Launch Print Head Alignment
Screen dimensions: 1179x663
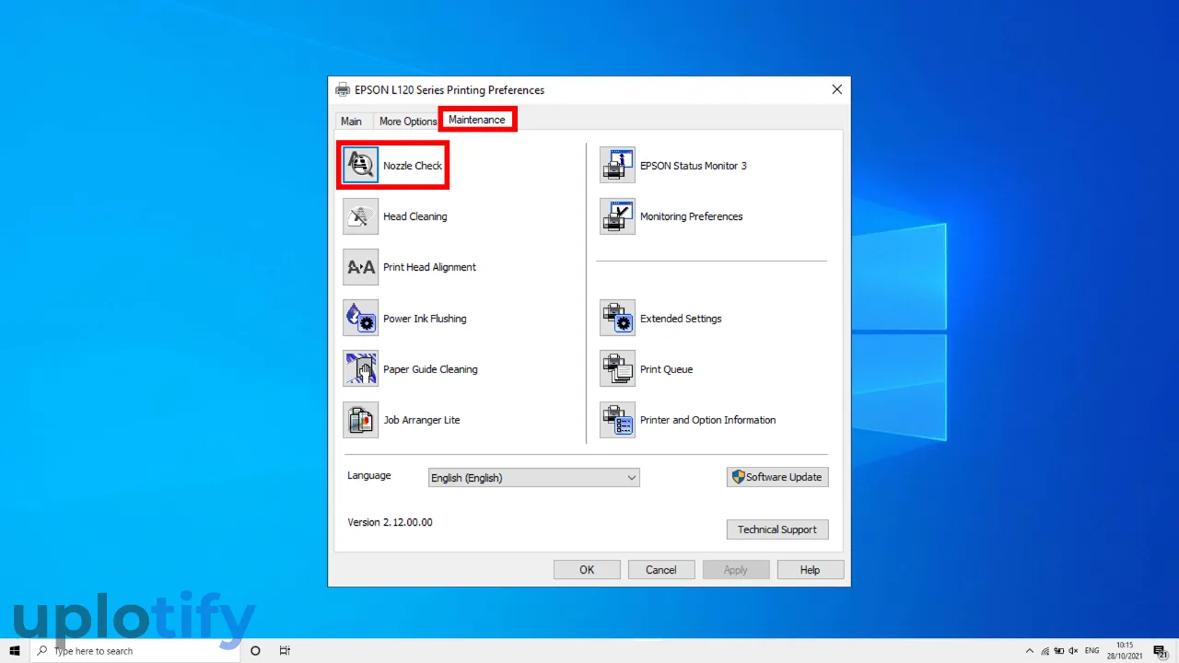click(361, 267)
